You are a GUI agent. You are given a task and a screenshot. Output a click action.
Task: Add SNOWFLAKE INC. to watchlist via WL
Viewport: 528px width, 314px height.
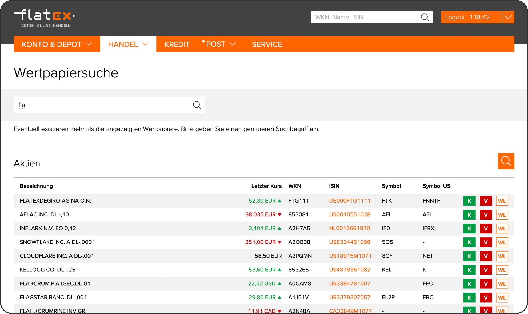click(502, 242)
